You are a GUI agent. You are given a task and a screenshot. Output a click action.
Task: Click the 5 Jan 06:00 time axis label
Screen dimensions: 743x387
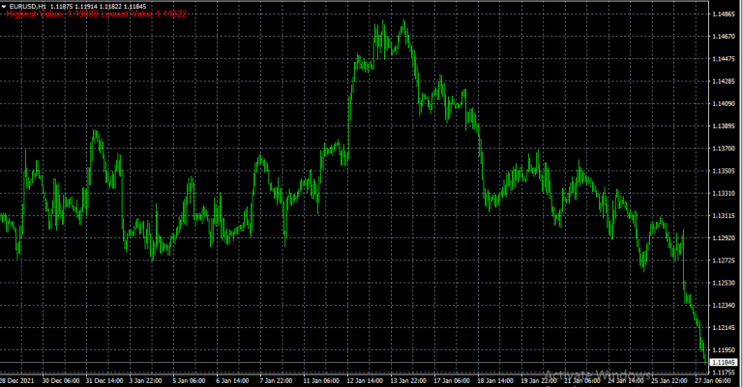click(x=189, y=381)
